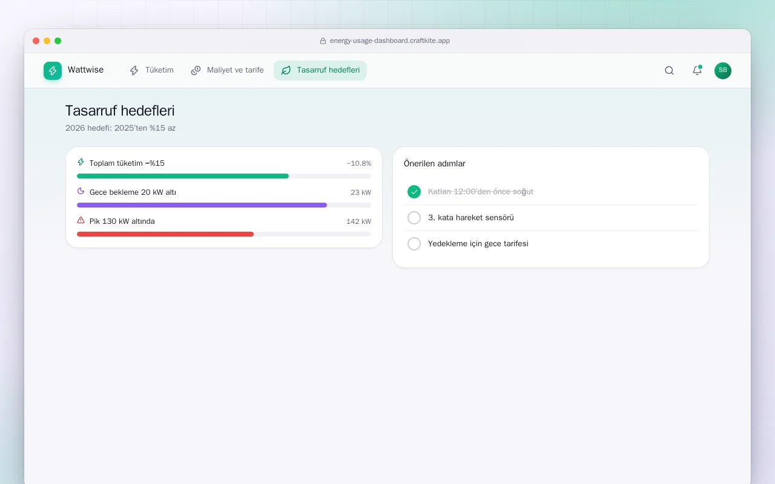The height and width of the screenshot is (484, 775).
Task: Open notifications bell icon
Action: point(697,71)
